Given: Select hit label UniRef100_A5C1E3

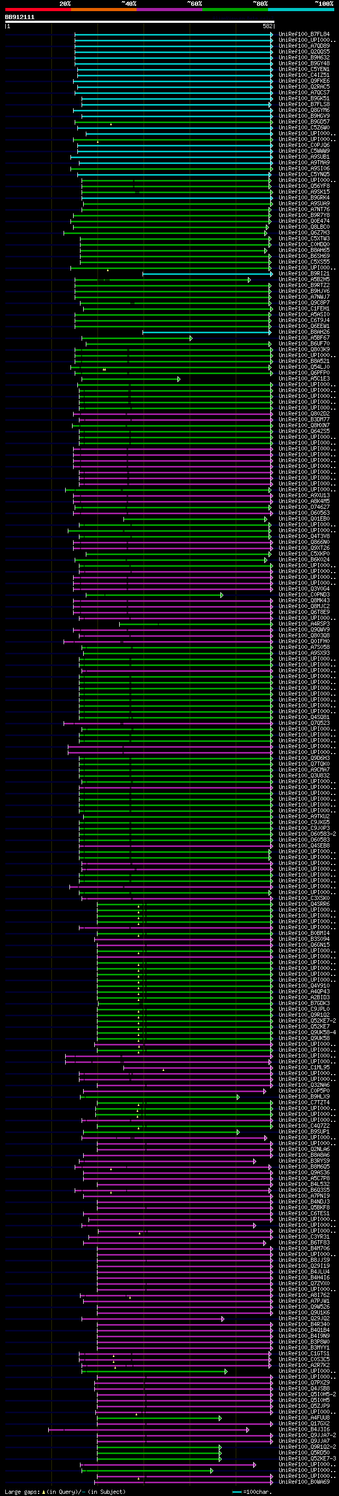Looking at the screenshot, I should pyautogui.click(x=304, y=379).
